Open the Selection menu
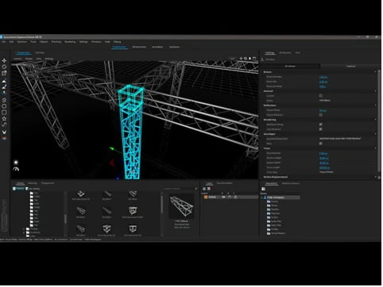 pyautogui.click(x=22, y=42)
